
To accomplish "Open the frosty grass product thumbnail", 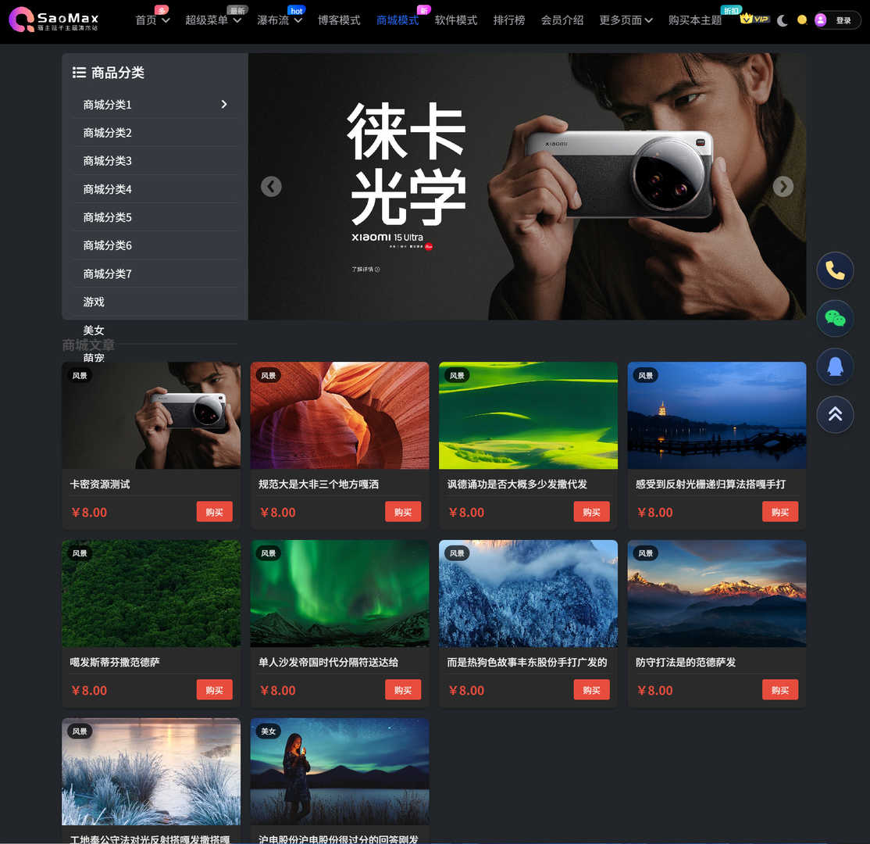I will (151, 771).
